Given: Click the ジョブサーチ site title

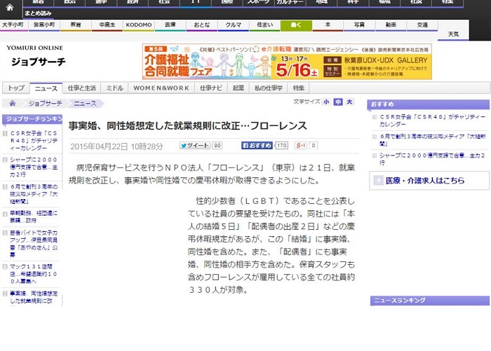Looking at the screenshot, I should pos(38,62).
